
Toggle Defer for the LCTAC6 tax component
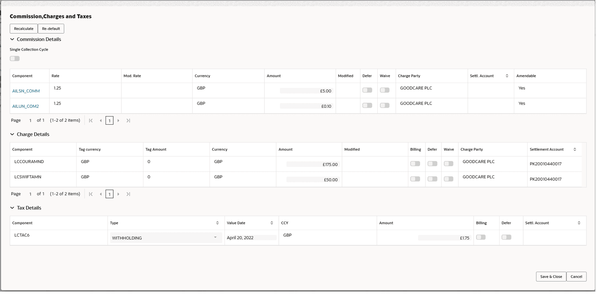(x=507, y=237)
